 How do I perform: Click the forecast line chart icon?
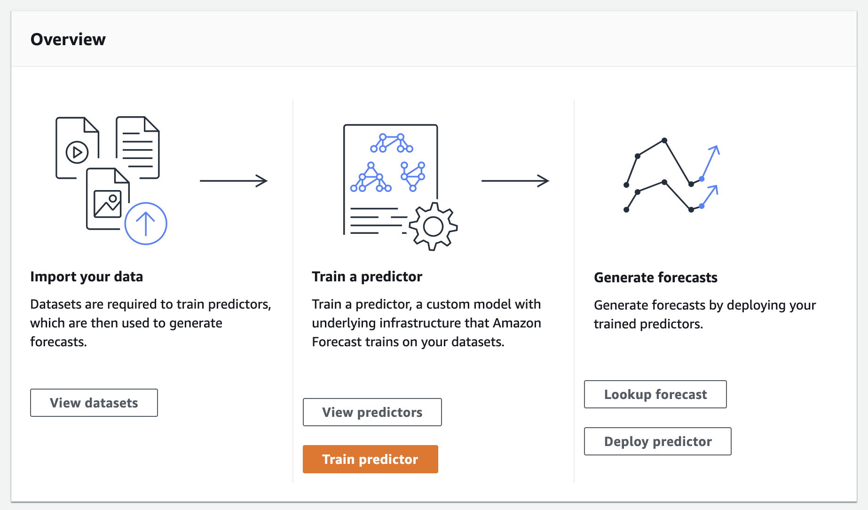pos(672,176)
